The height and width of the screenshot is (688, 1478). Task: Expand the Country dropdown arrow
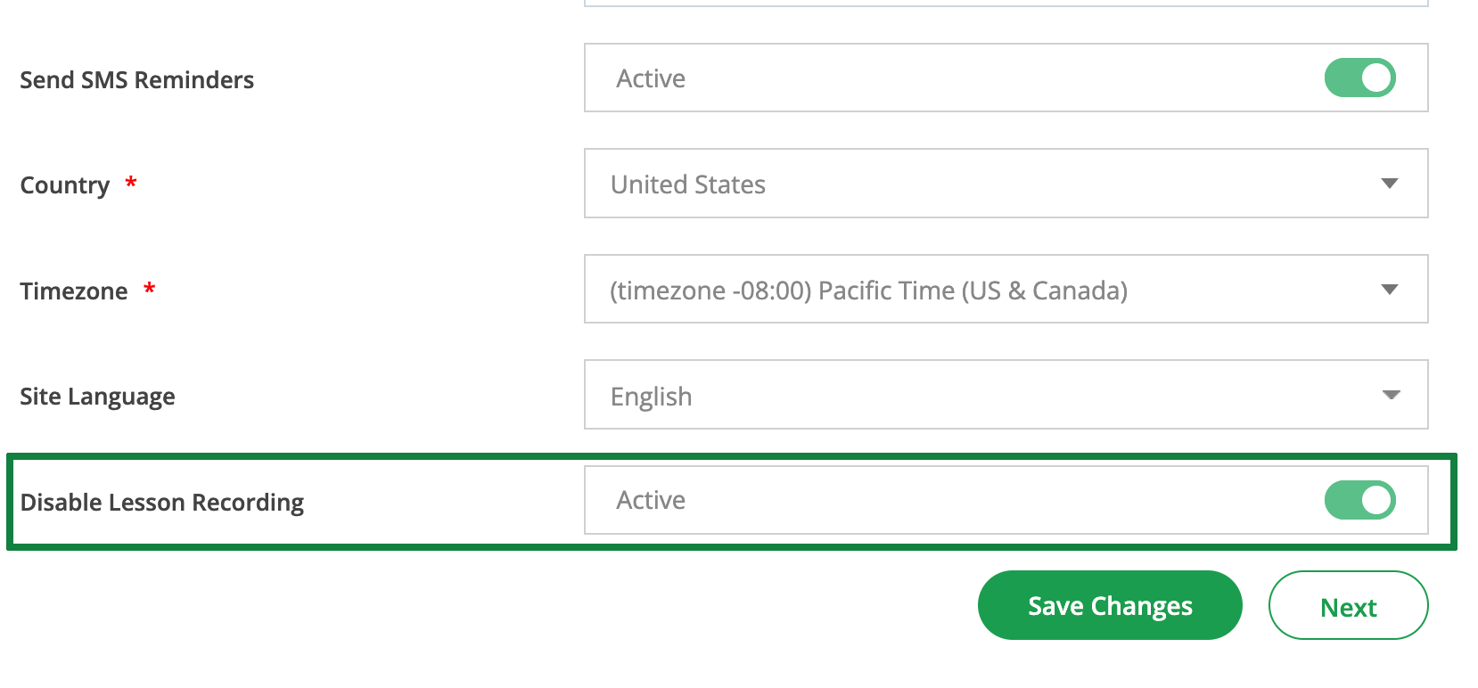click(1389, 184)
